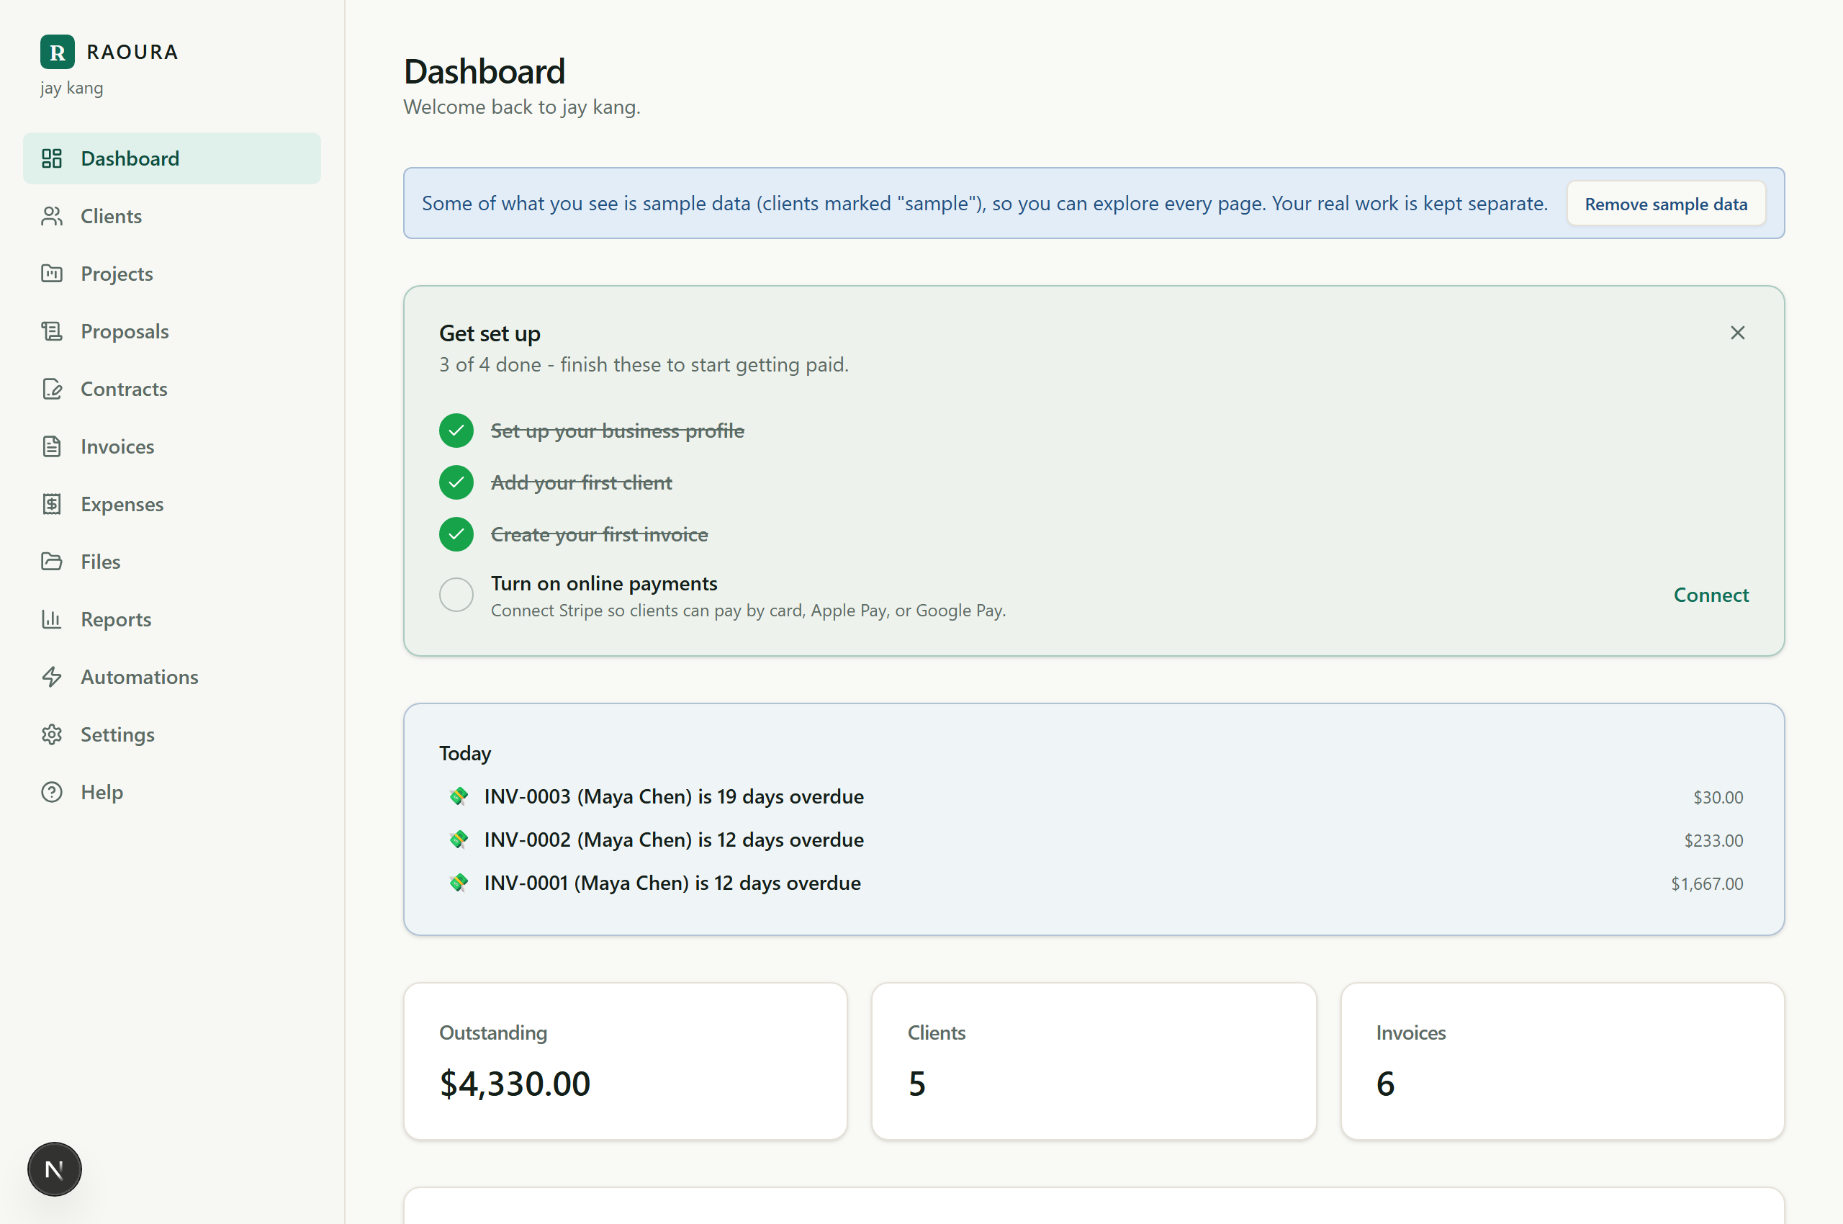Click the Invoices count card showing 6
This screenshot has height=1224, width=1843.
pos(1562,1061)
